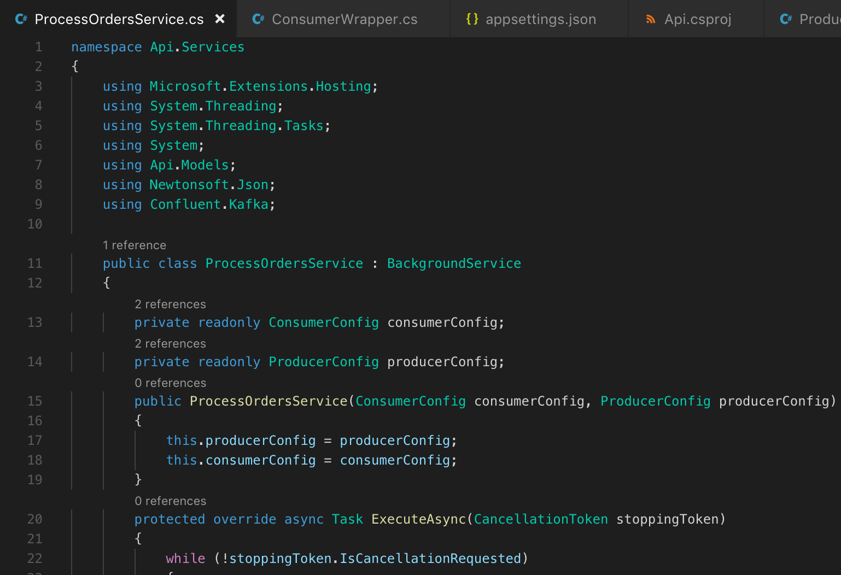Click 'BackgroundService' base class name
Viewport: 841px width, 575px height.
pyautogui.click(x=454, y=263)
